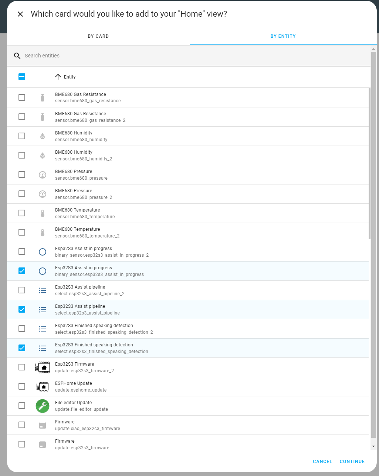Image resolution: width=379 pixels, height=476 pixels.
Task: Select the By Entity tab
Action: coord(283,36)
